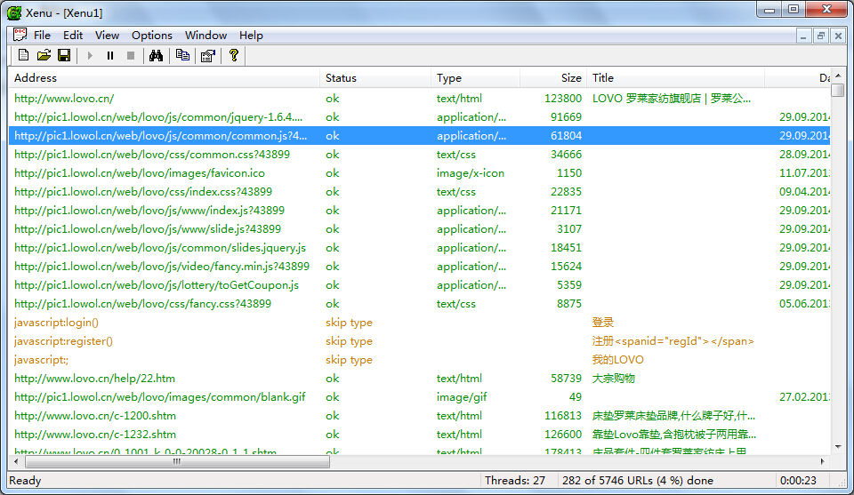Select the favicon.ico URL row
Viewport: 854px width, 495px height.
(x=419, y=173)
